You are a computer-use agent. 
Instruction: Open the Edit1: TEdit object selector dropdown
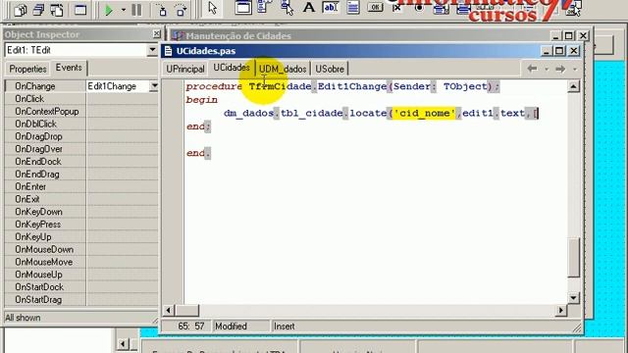pos(152,50)
